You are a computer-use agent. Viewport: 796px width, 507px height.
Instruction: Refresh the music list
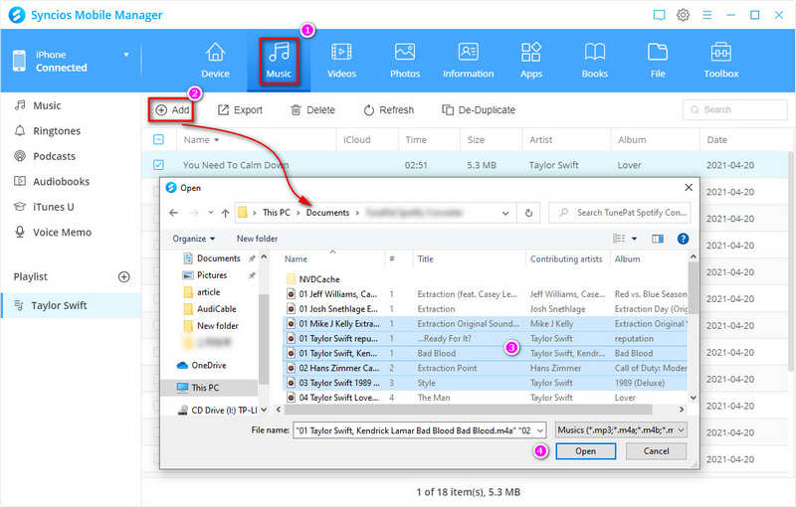tap(389, 110)
